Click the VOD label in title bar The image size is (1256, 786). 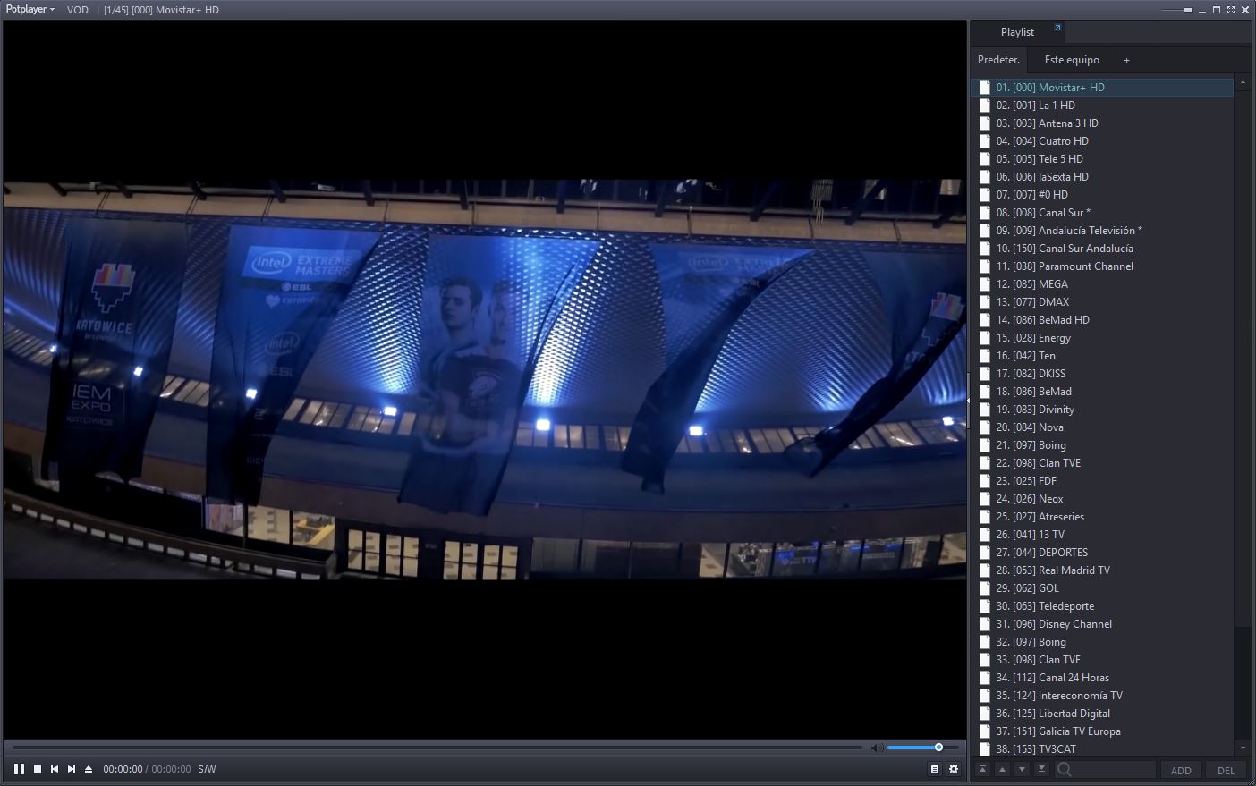click(78, 10)
